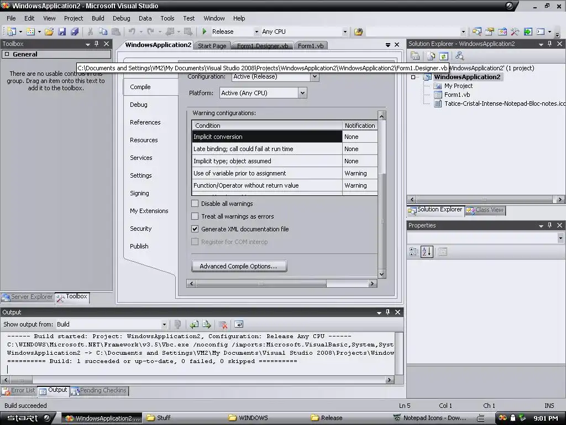
Task: Click the horizontal scrollbar in Solution Explorer
Action: 485,199
